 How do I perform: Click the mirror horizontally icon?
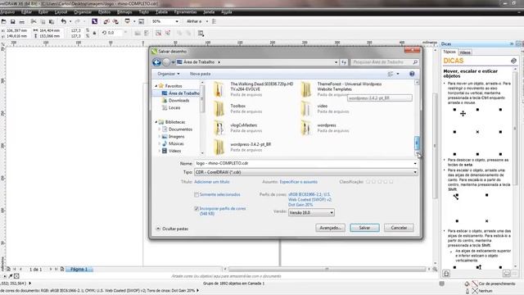[138, 33]
